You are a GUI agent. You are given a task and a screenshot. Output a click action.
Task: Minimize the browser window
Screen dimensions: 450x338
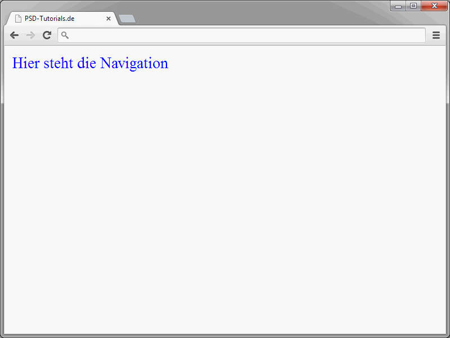click(x=398, y=6)
